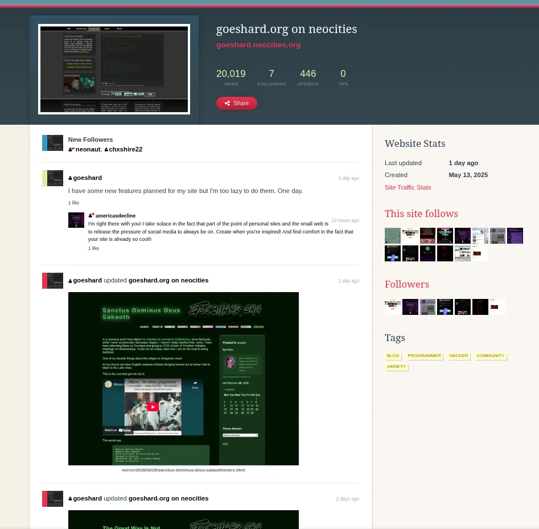Screen dimensions: 539x529
Task: Select the HACKER tag
Action: click(458, 355)
